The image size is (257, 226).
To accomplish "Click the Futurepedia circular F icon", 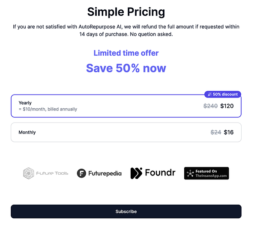I will click(x=82, y=173).
